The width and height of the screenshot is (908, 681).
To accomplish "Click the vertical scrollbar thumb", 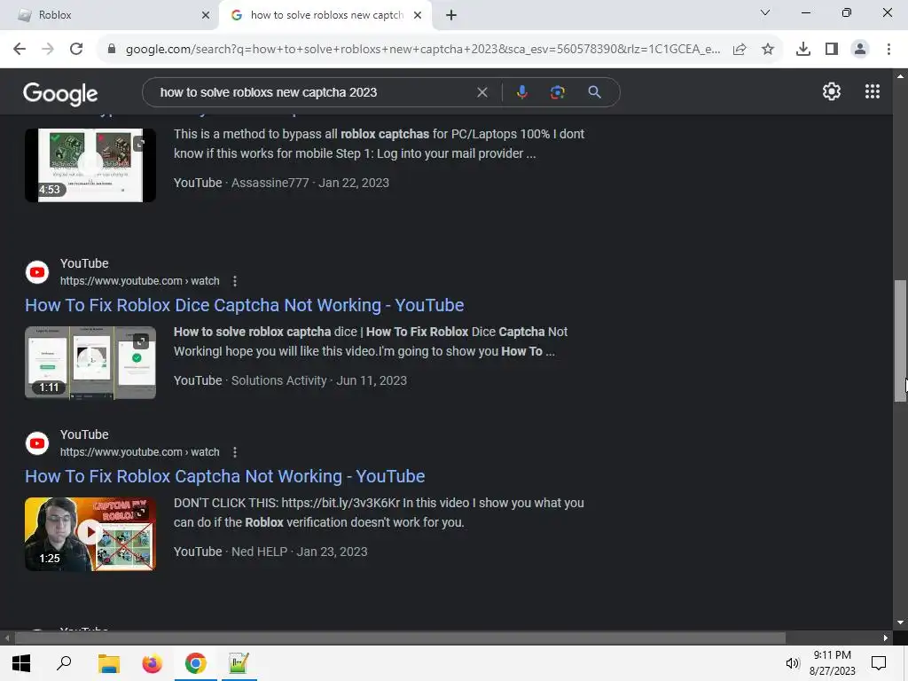I will pos(900,340).
